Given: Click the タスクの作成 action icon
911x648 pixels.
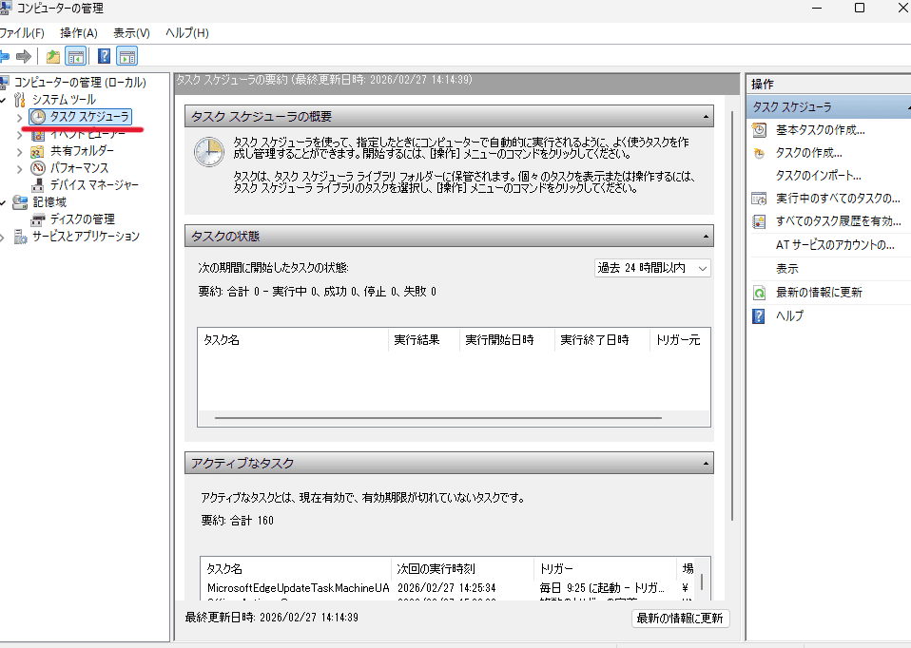Looking at the screenshot, I should coord(759,153).
